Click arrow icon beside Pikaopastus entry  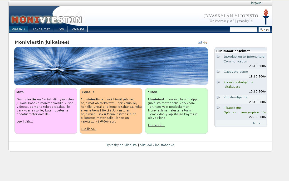pyautogui.click(x=218, y=108)
